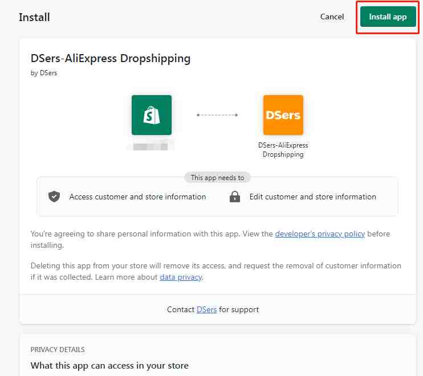Cancel the app installation

point(332,17)
